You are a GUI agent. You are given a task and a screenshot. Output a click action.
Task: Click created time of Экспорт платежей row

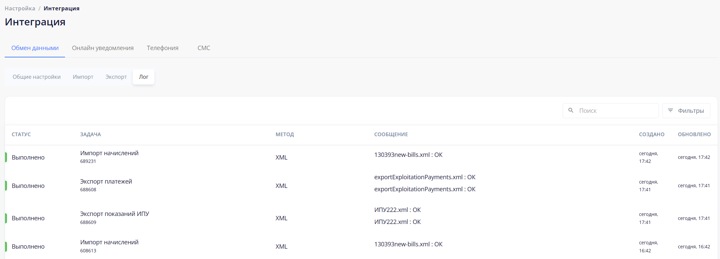tap(648, 186)
